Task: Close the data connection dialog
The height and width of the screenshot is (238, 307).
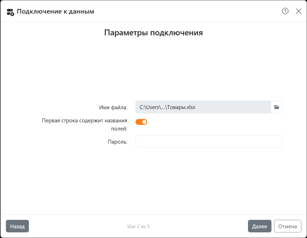Action: [x=299, y=11]
